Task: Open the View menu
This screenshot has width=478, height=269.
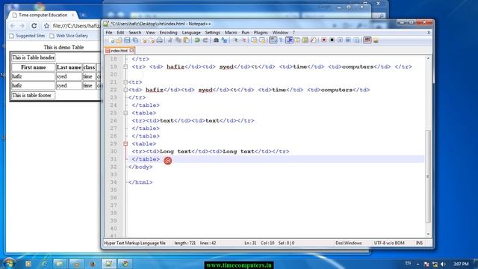Action: 150,32
